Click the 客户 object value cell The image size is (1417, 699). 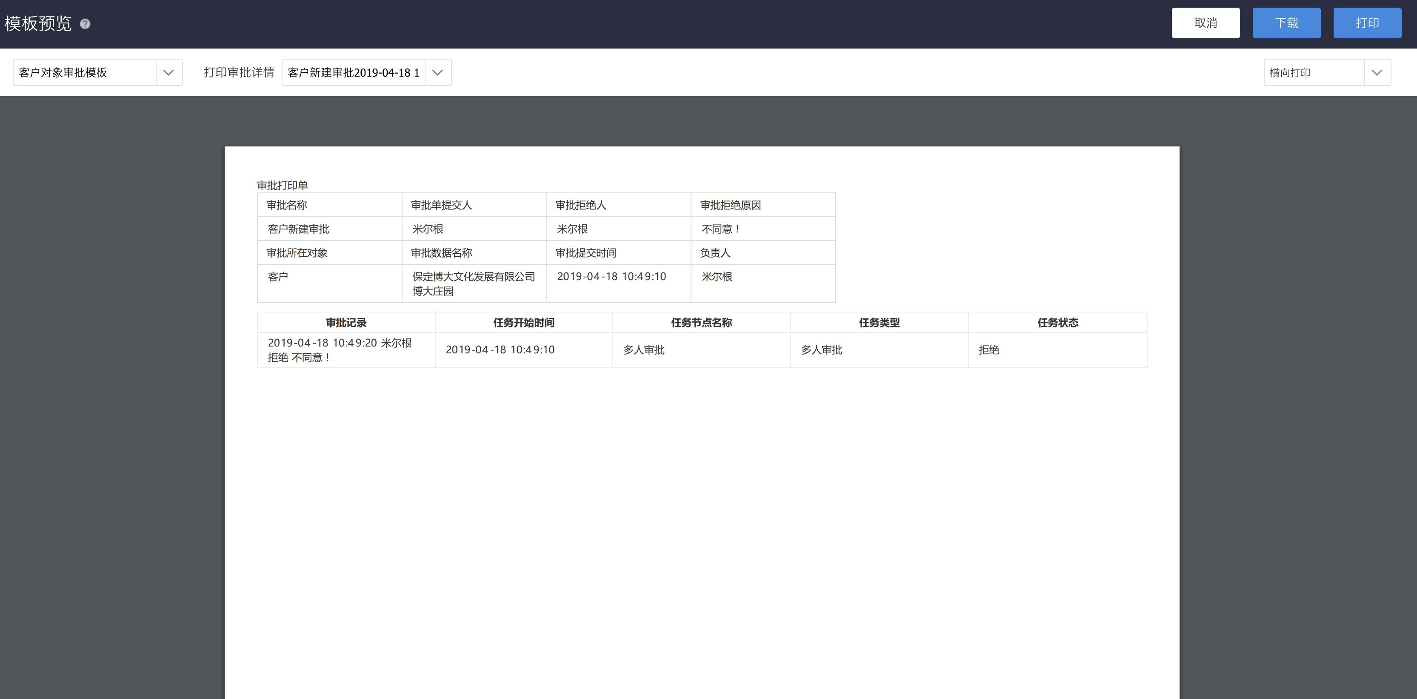click(329, 284)
